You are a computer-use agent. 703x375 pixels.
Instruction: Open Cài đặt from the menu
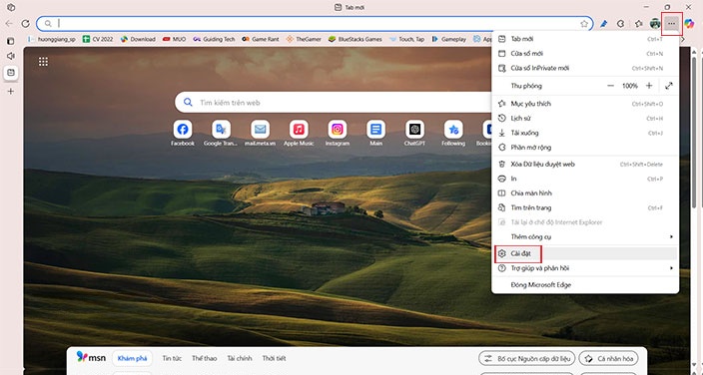[x=585, y=253]
